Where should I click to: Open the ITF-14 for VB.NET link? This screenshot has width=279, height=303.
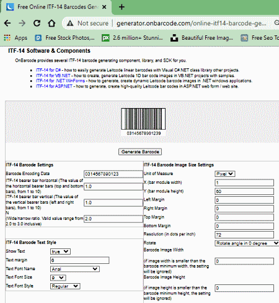point(53,75)
